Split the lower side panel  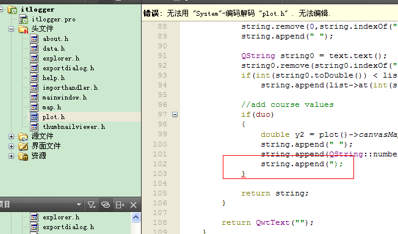120,205
